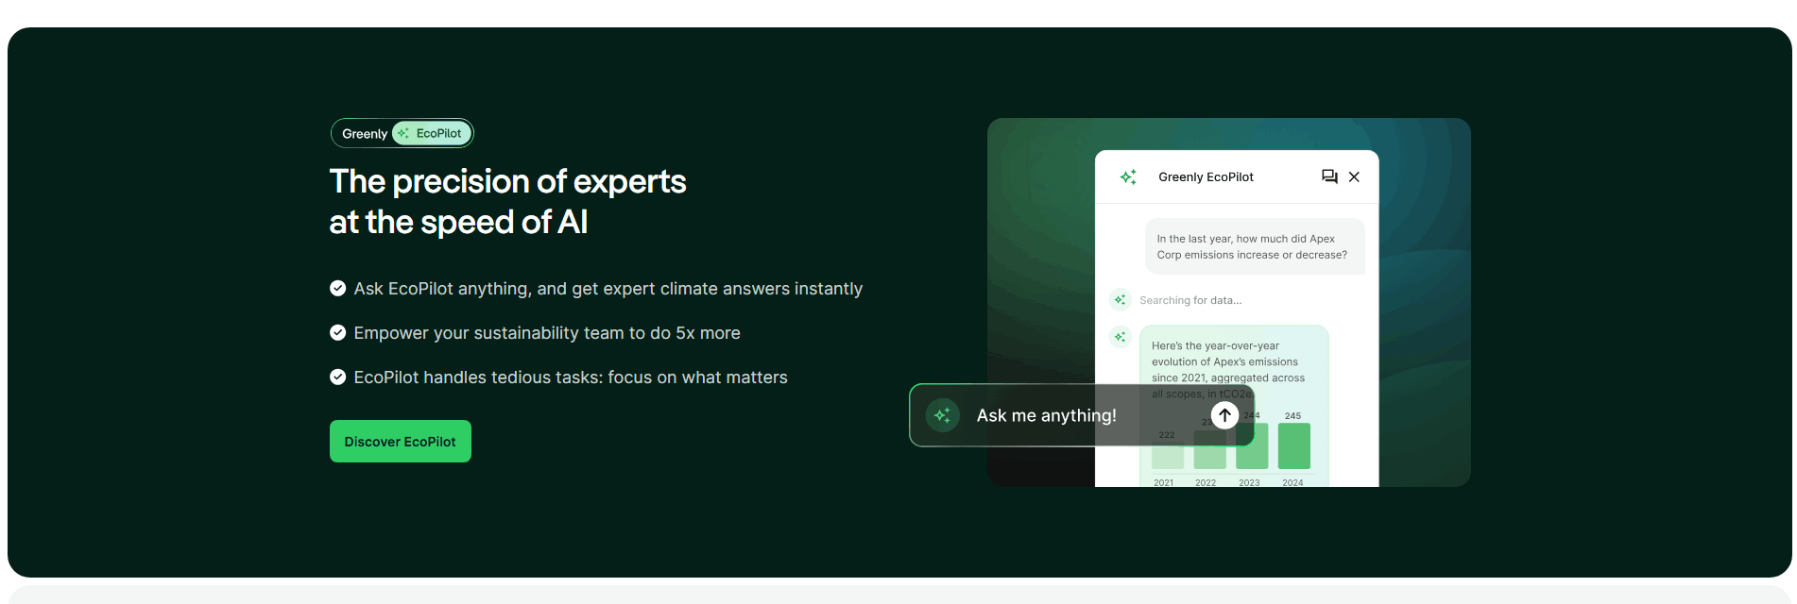
Task: Click the sparkle icon in Ask me anything bar
Action: click(942, 415)
